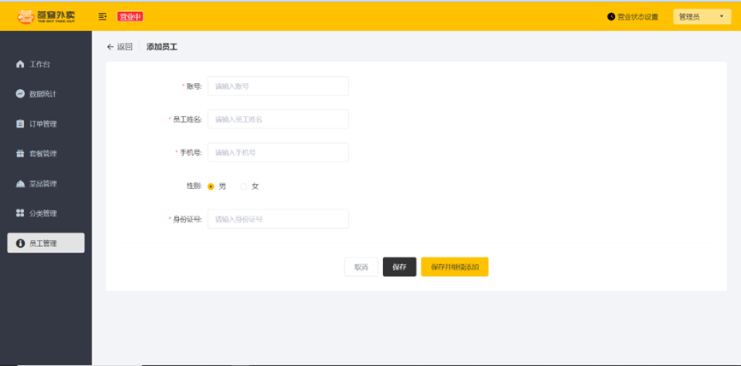Viewport: 741px width, 366px height.
Task: Click the 员工管理 info icon
Action: click(20, 244)
